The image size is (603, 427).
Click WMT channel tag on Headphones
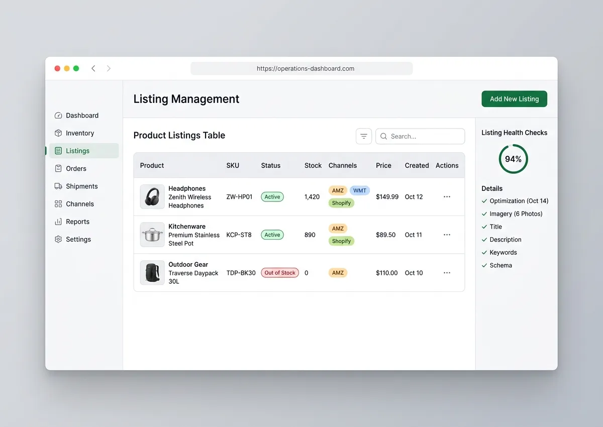tap(360, 190)
